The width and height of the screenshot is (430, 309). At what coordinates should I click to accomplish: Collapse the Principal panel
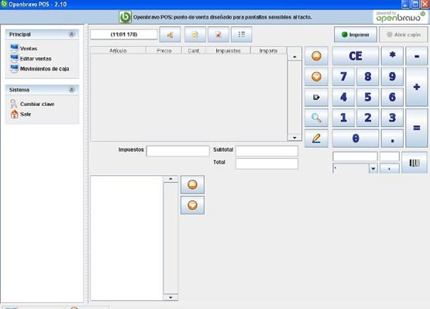pyautogui.click(x=71, y=34)
